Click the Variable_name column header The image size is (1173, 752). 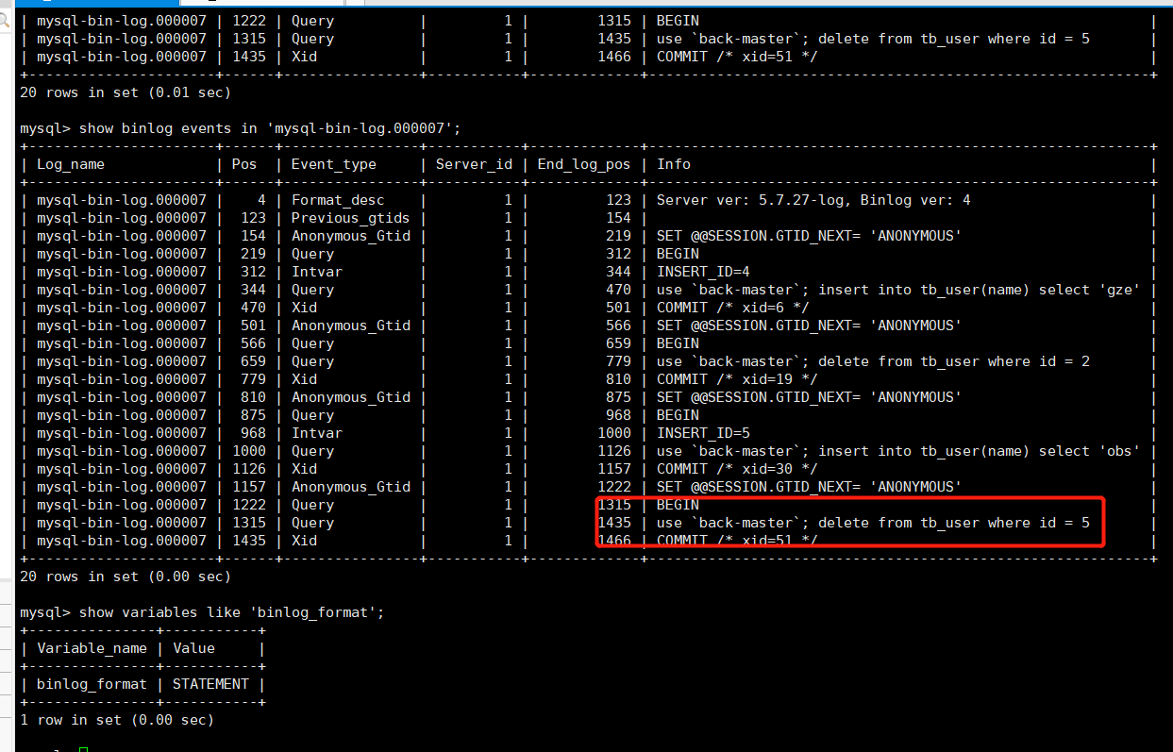(x=92, y=648)
